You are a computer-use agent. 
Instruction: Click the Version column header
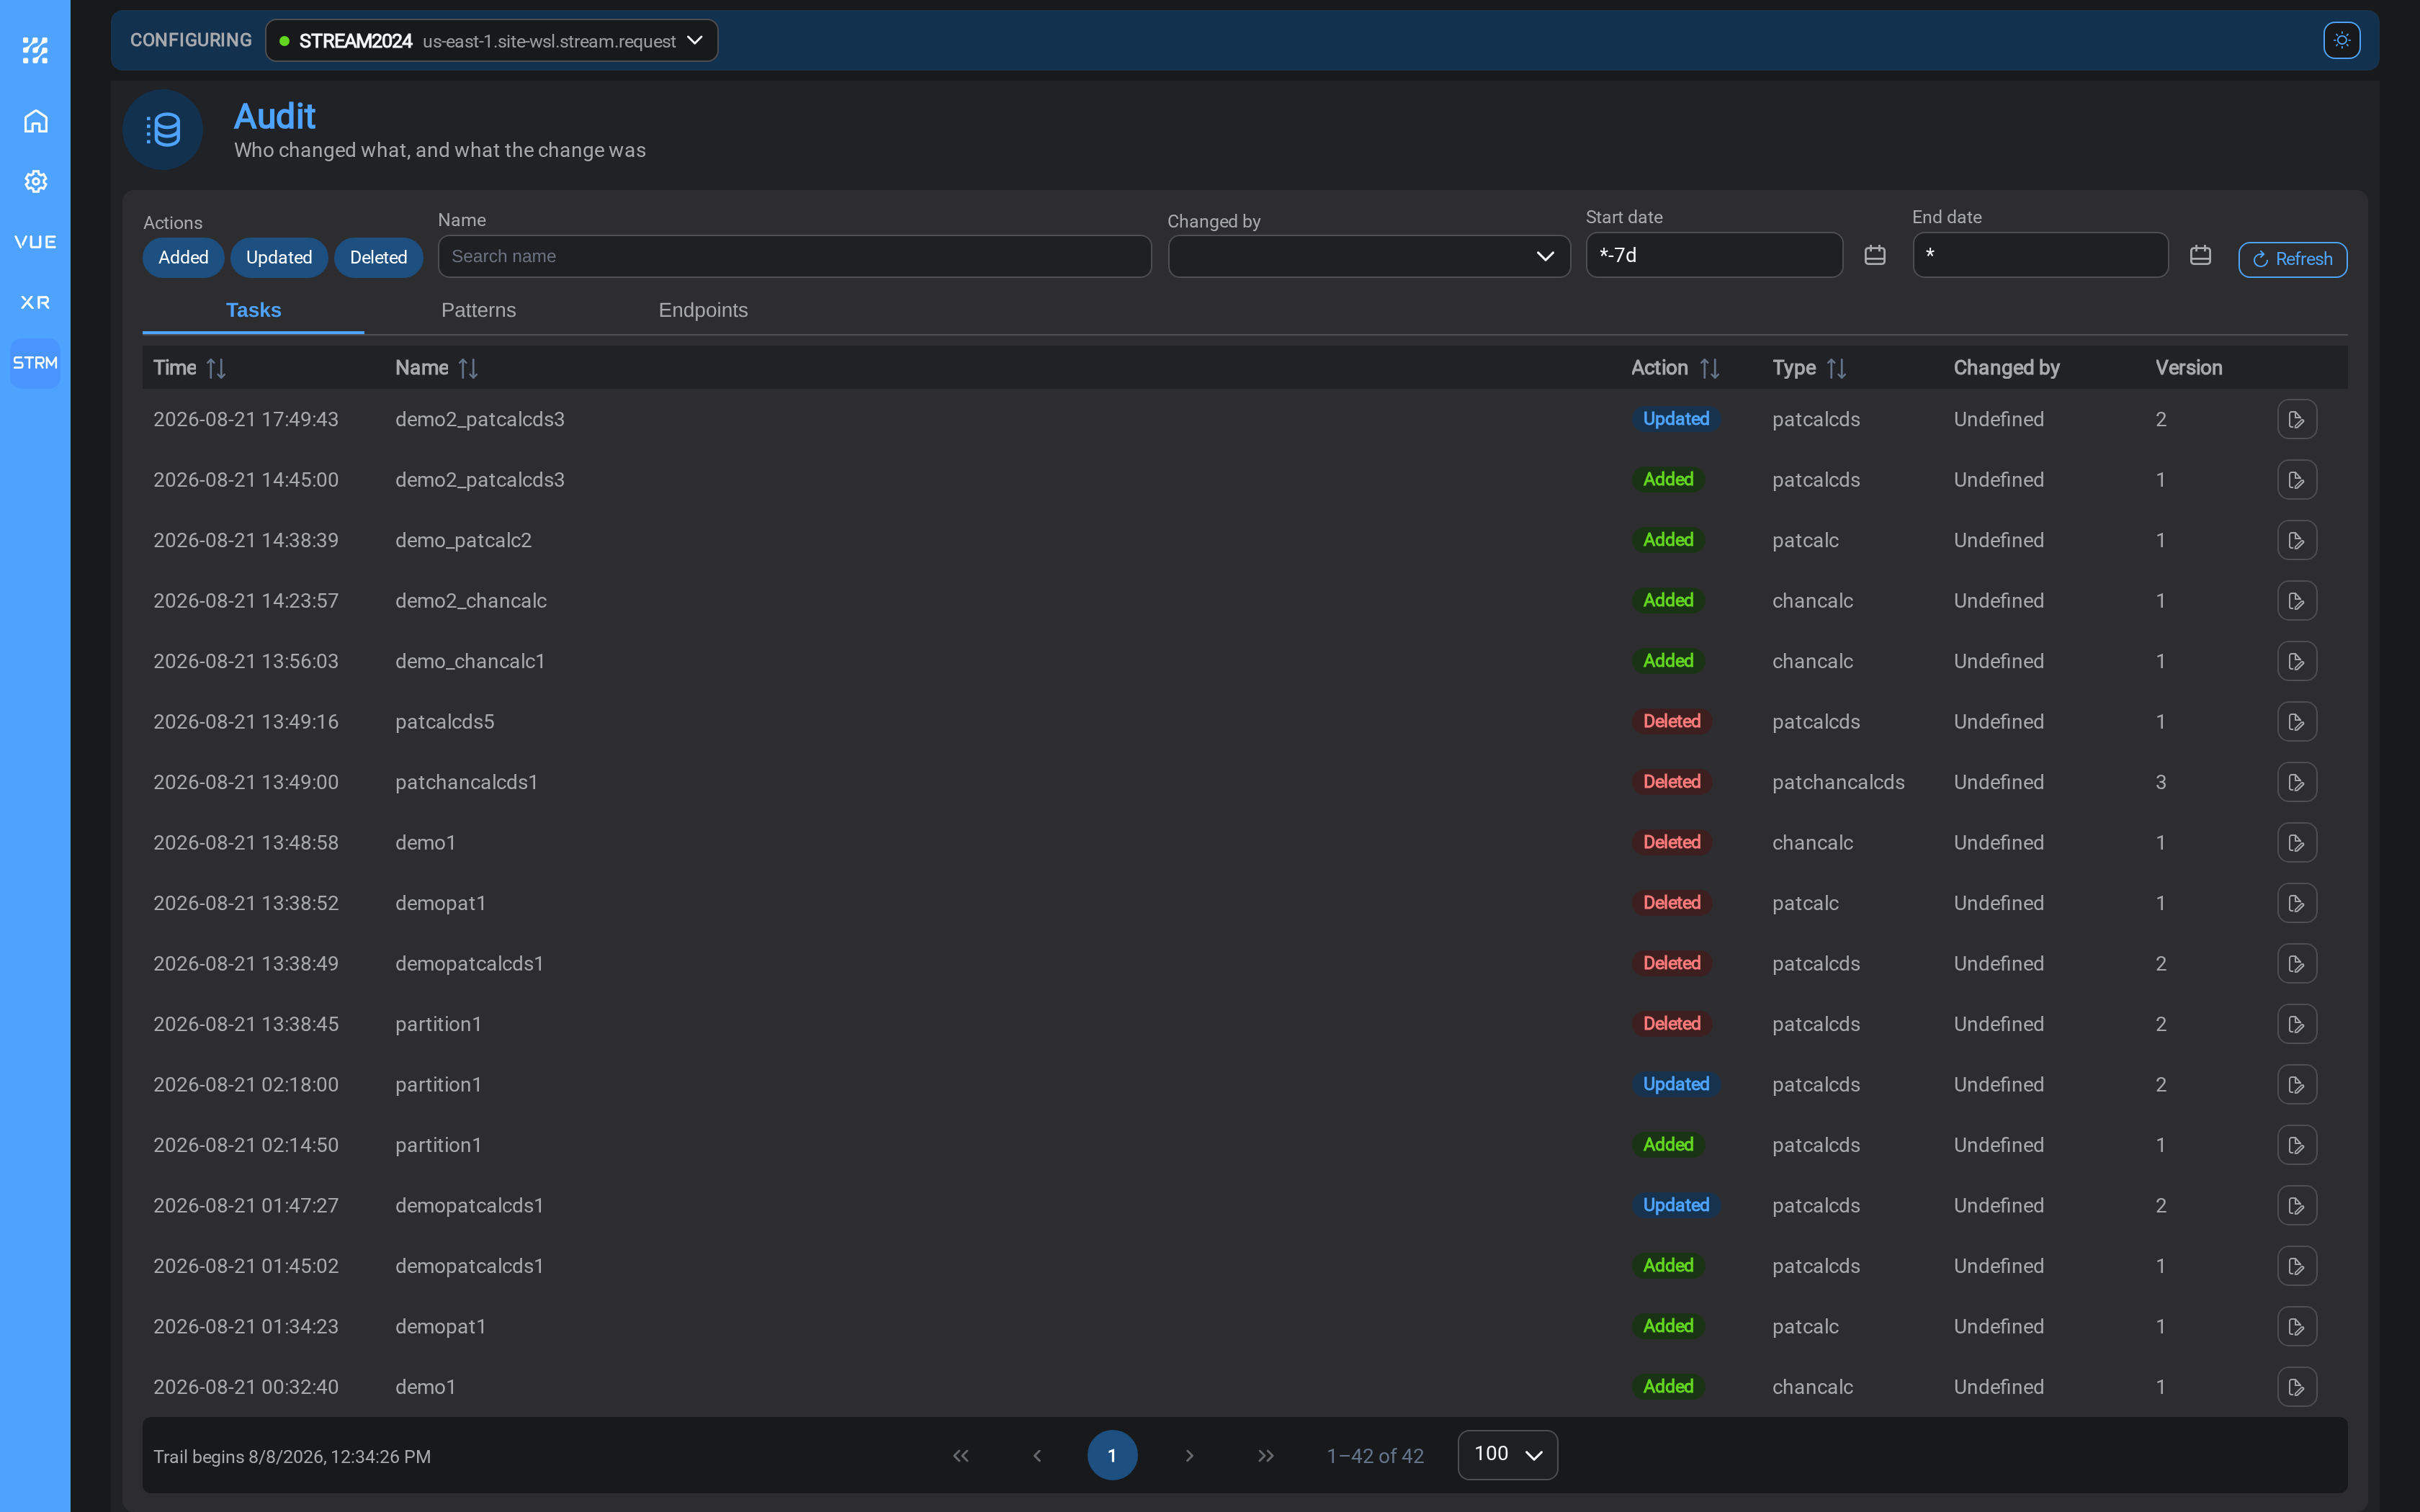[x=2188, y=368]
